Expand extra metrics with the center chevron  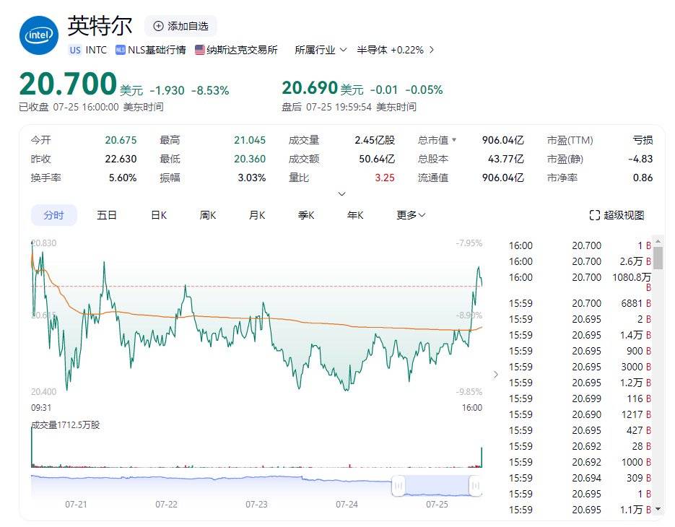[x=341, y=193]
